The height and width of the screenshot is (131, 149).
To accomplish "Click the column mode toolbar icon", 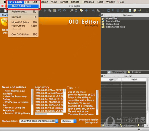I will click(x=118, y=10).
